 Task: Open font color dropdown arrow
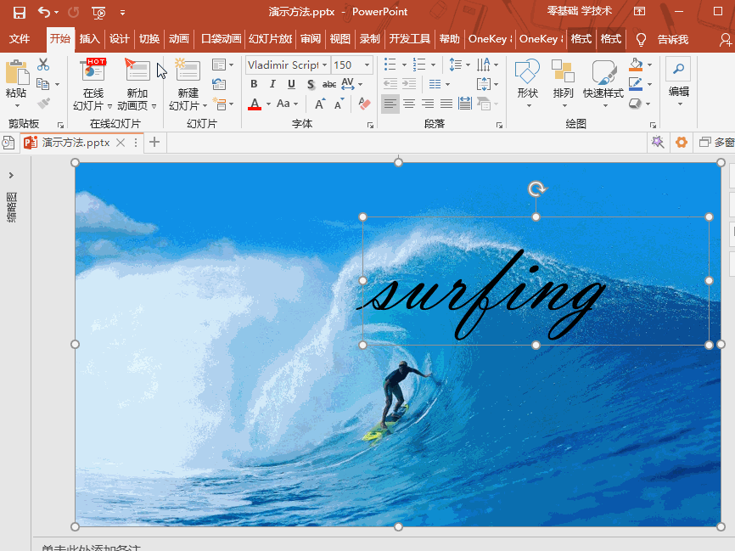pos(268,104)
